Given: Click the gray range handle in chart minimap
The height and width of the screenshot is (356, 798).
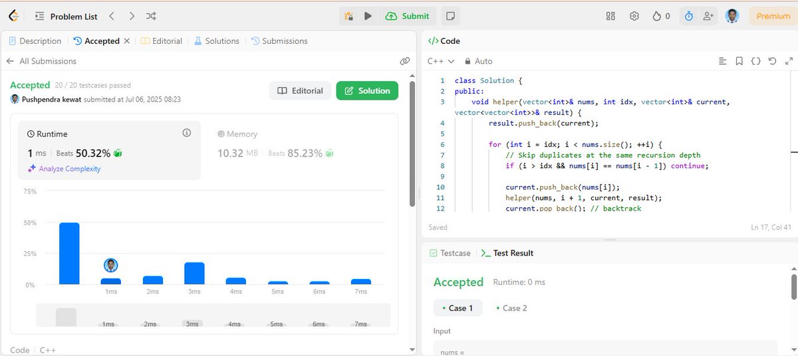Looking at the screenshot, I should [66, 317].
